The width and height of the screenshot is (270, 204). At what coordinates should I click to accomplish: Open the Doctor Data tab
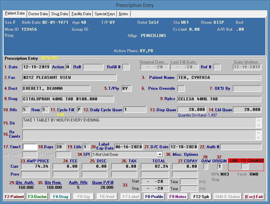(x=38, y=14)
